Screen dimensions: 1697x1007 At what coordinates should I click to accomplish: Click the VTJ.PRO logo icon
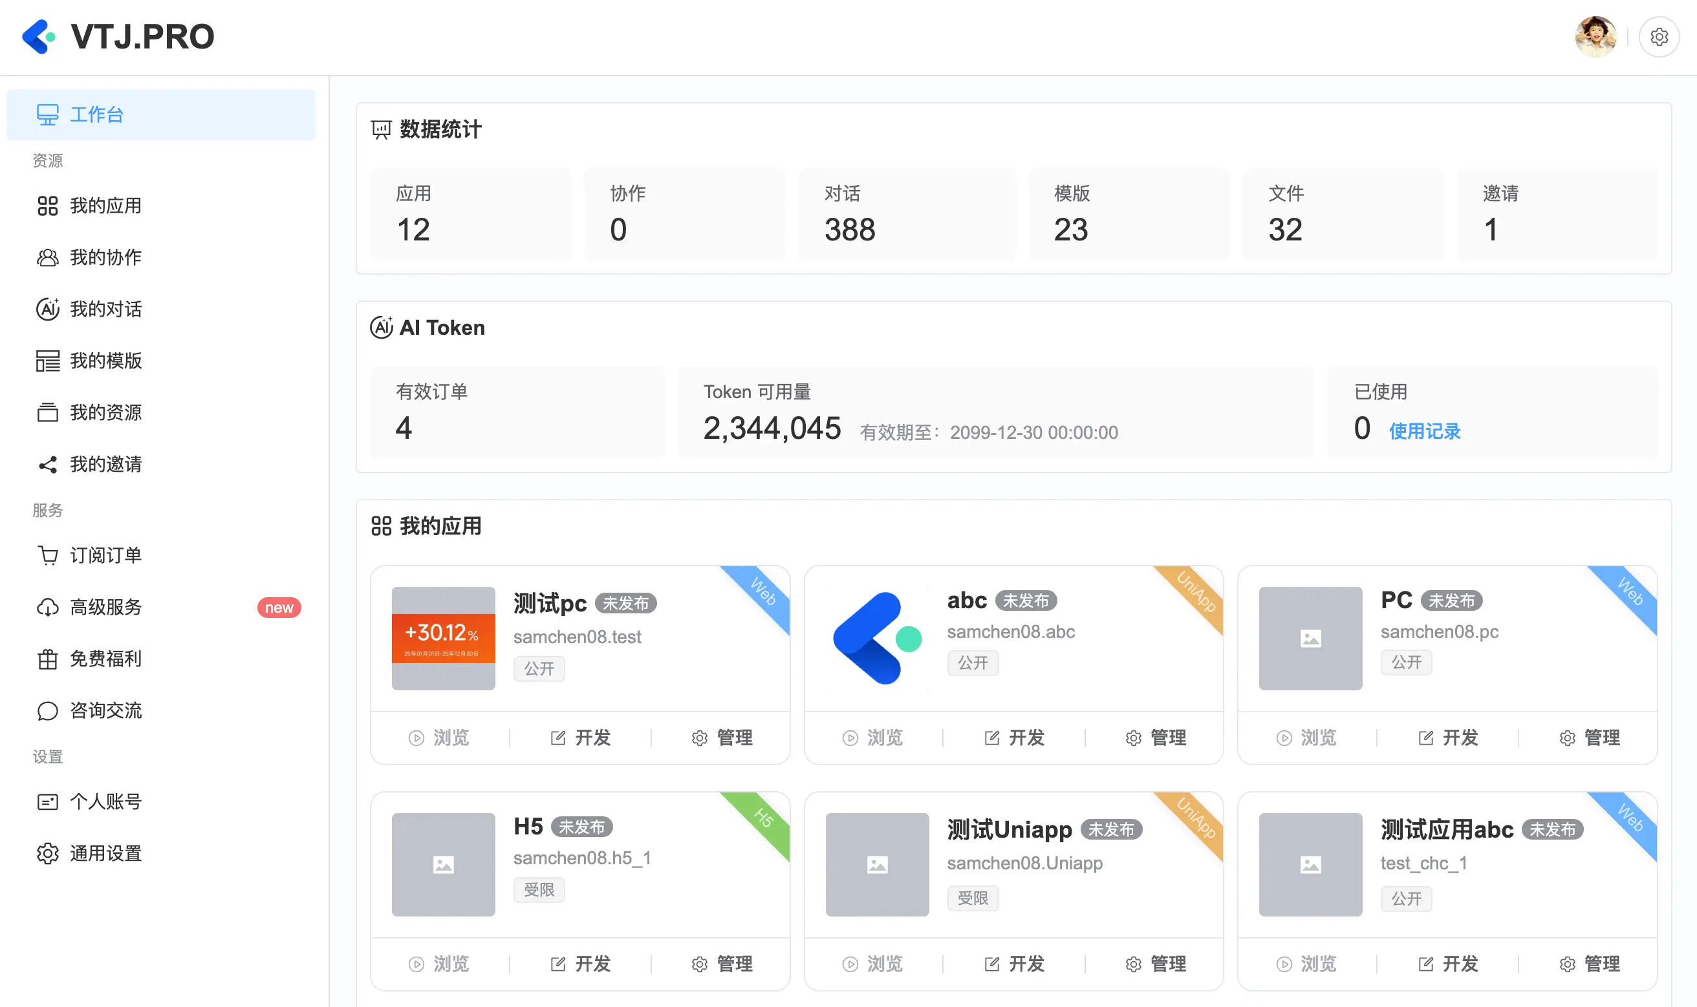coord(39,37)
